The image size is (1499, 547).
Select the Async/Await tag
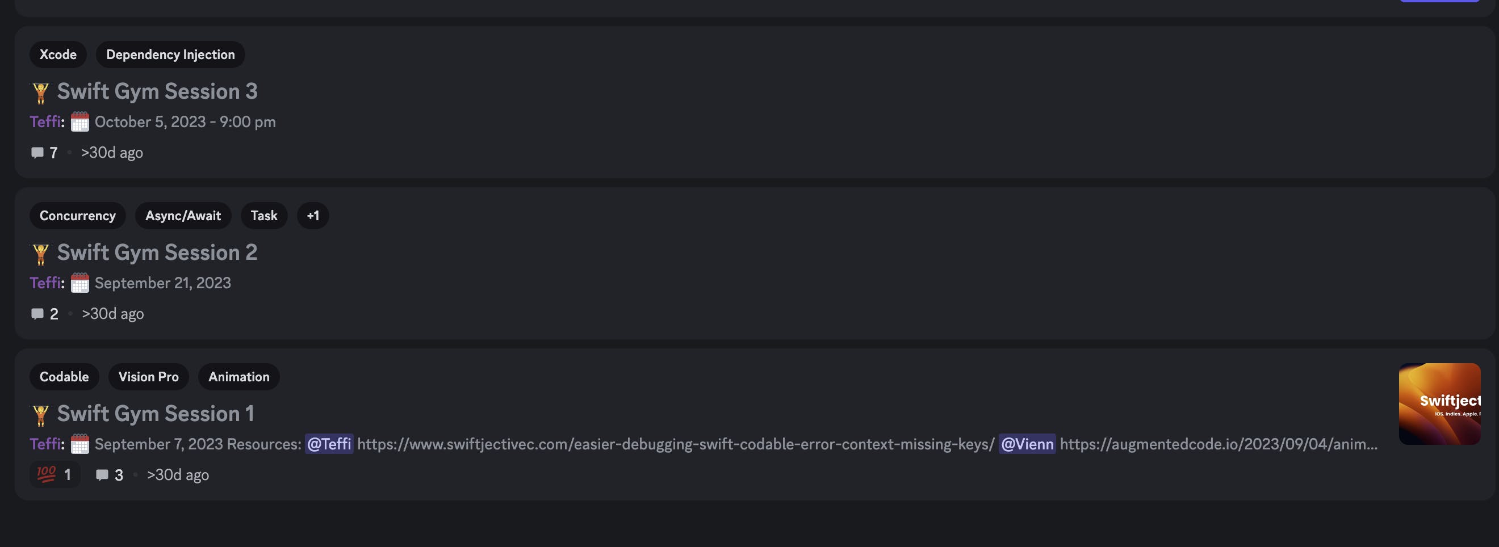click(x=183, y=216)
